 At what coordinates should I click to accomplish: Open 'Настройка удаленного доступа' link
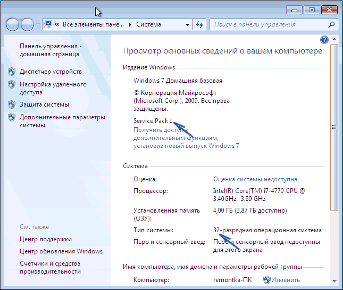click(53, 89)
